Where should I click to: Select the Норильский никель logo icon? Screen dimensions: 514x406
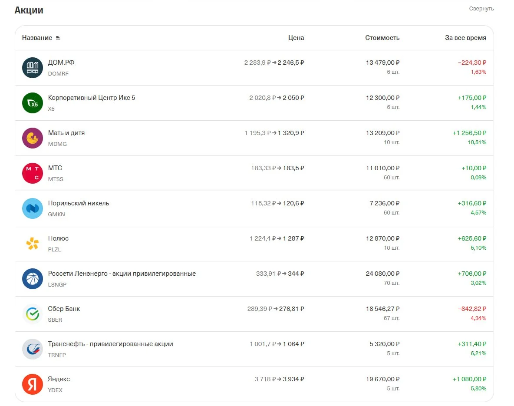tap(33, 208)
